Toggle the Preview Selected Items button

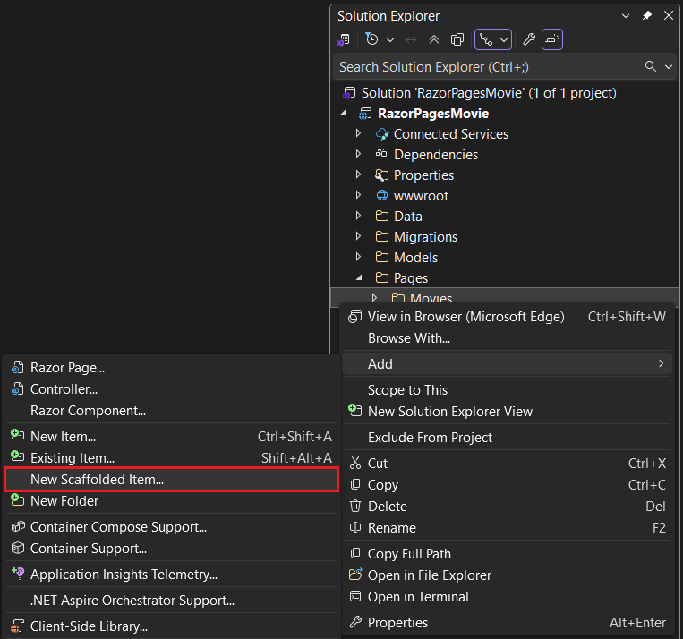(x=552, y=39)
